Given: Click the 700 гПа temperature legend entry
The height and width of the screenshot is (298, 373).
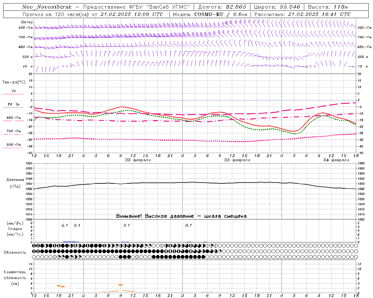Looking at the screenshot, I should coord(14,131).
